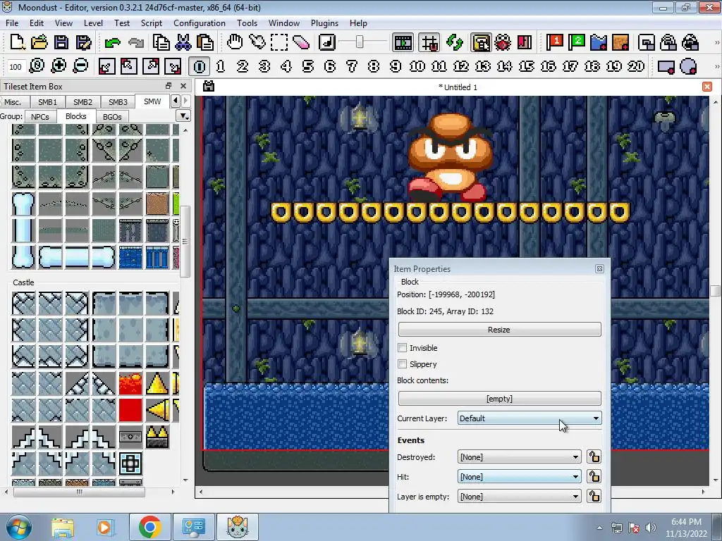Adjust the toolbar volume slider handle

[360, 42]
